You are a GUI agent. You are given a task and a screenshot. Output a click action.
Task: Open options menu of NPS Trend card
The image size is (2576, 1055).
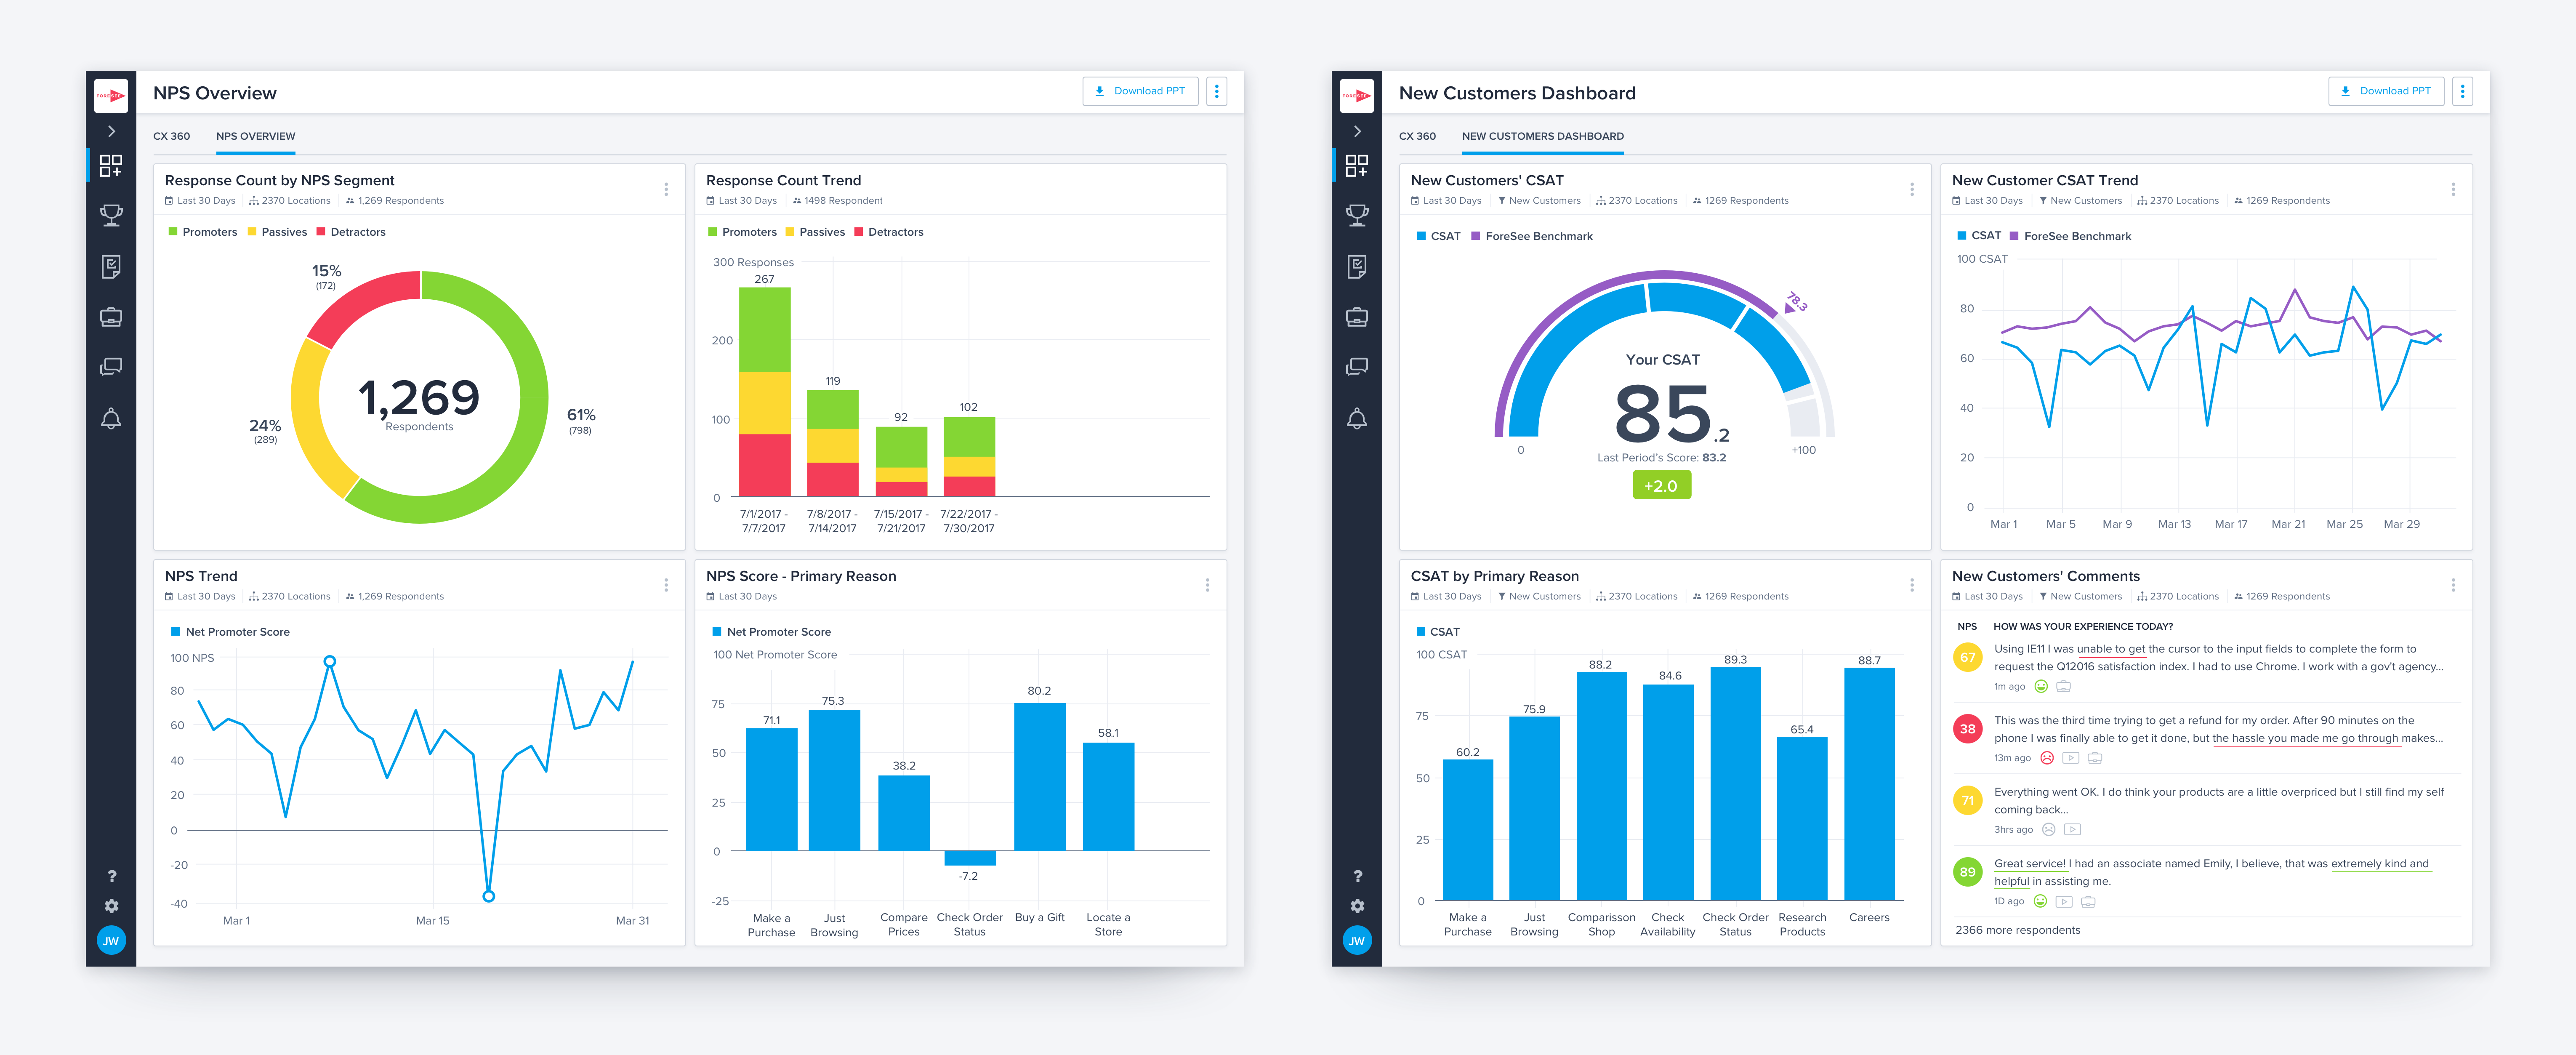666,585
